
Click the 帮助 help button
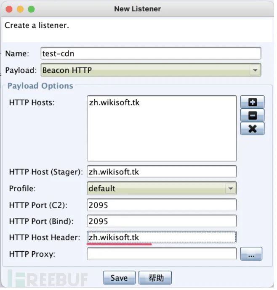pos(155,278)
